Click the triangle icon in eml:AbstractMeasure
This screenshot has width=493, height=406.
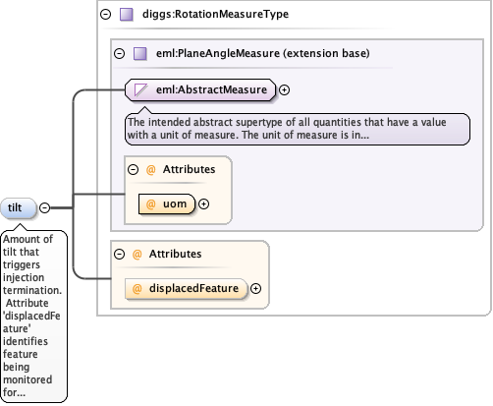pyautogui.click(x=140, y=89)
